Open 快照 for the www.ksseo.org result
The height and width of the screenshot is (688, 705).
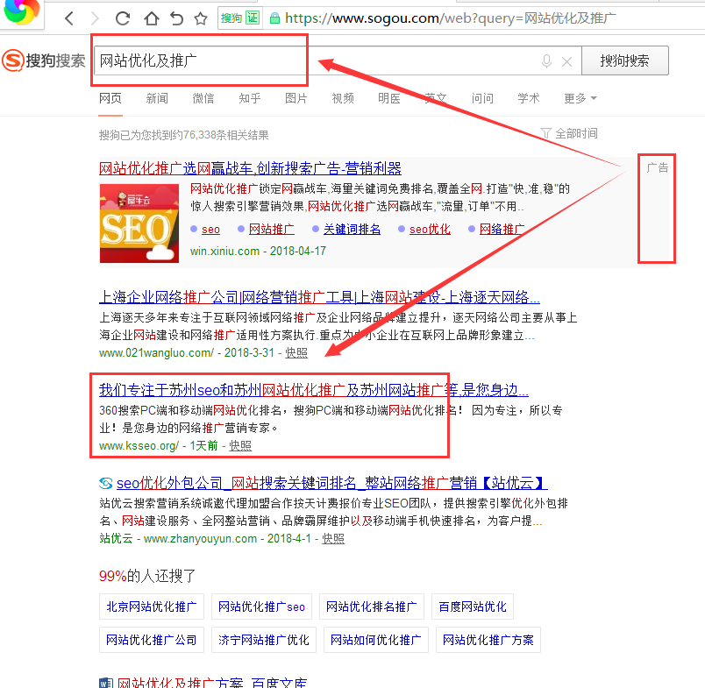point(240,445)
